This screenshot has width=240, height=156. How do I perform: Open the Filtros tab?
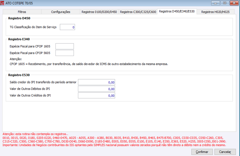(22, 12)
